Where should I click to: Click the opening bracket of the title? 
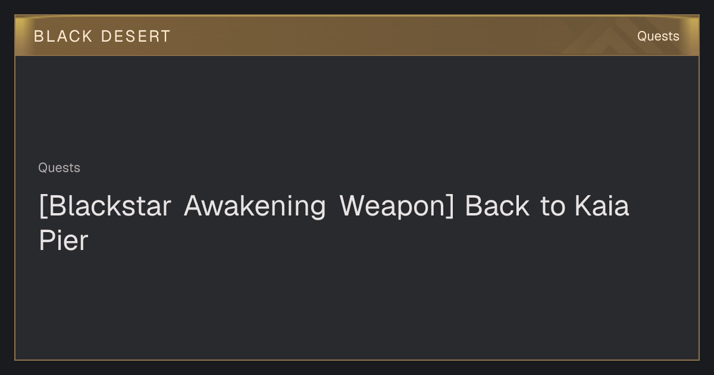coord(43,207)
